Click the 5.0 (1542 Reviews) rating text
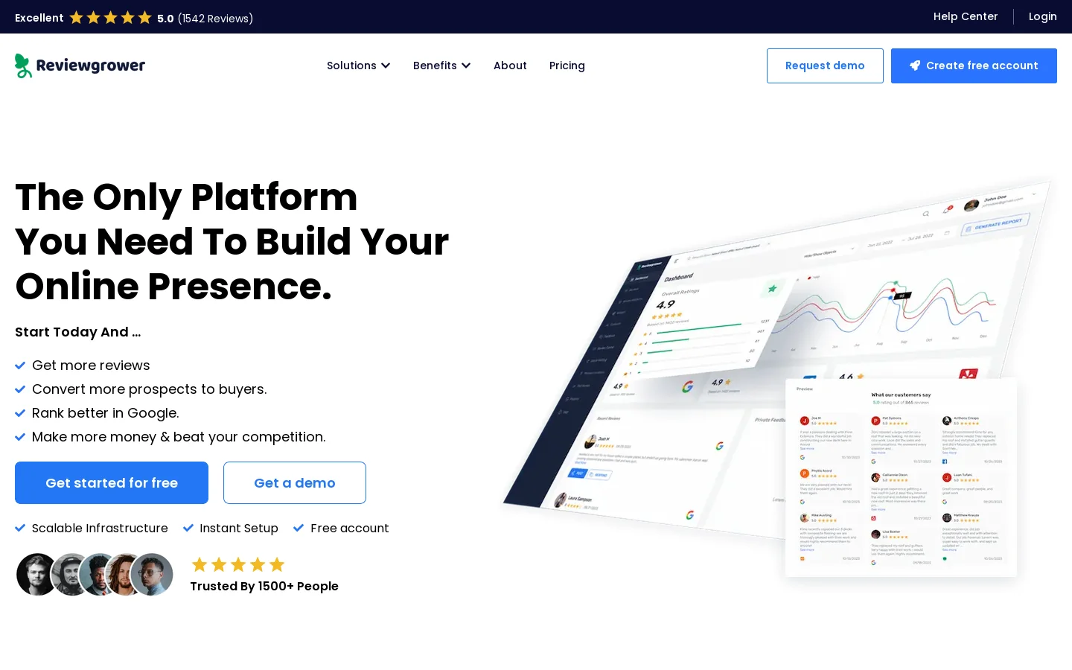This screenshot has height=670, width=1072. pos(205,18)
